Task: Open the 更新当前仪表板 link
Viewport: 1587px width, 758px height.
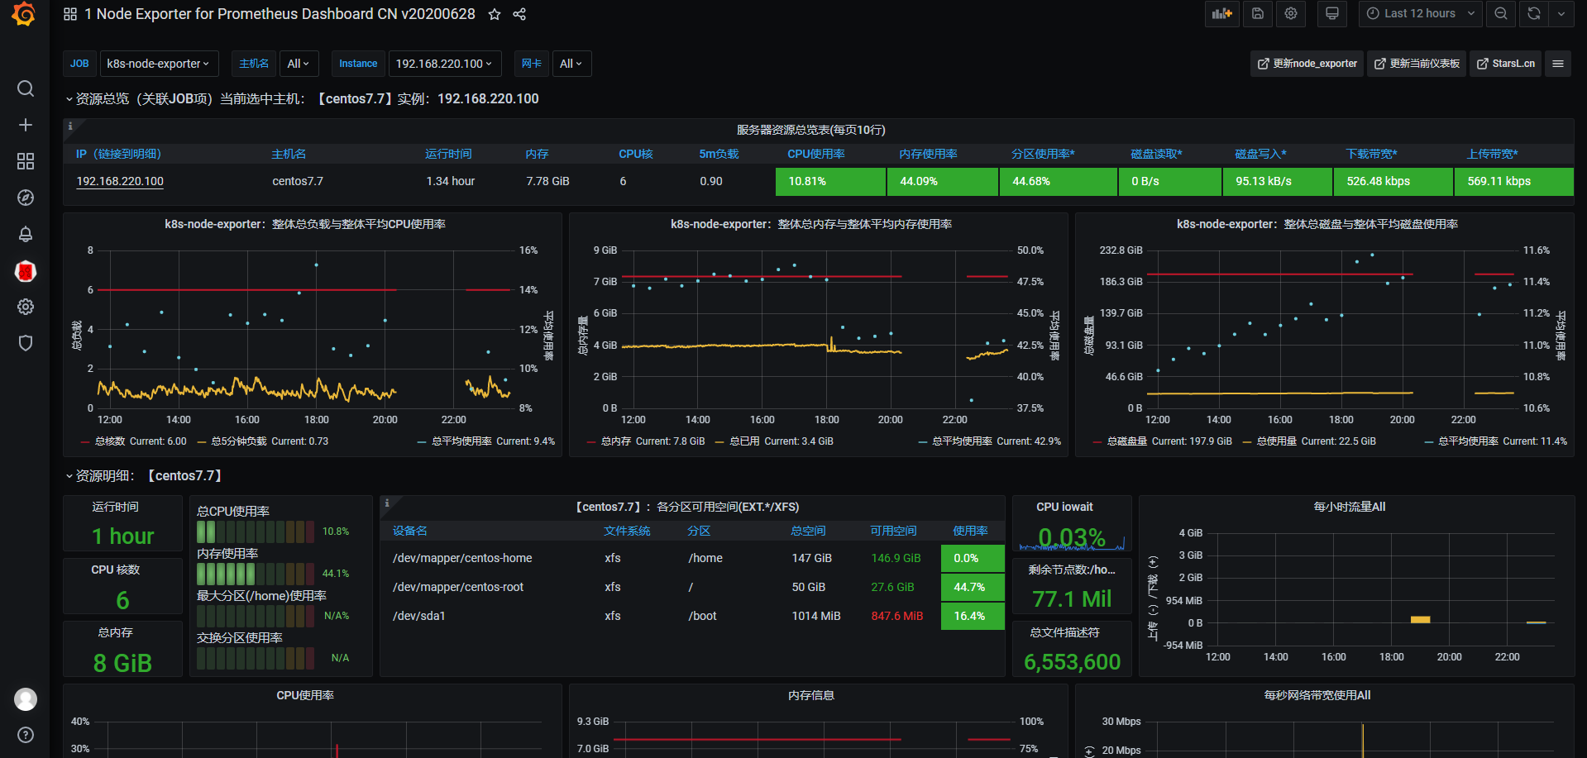Action: pos(1417,64)
